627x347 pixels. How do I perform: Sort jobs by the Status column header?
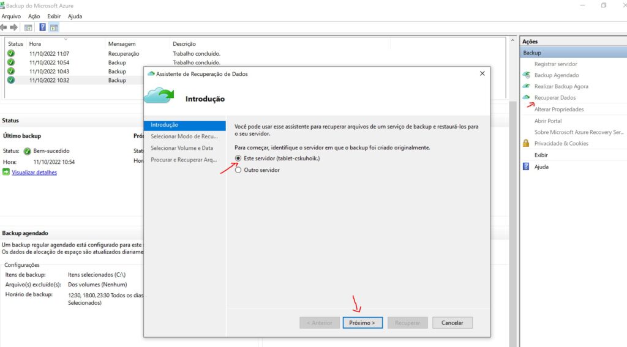click(x=15, y=43)
